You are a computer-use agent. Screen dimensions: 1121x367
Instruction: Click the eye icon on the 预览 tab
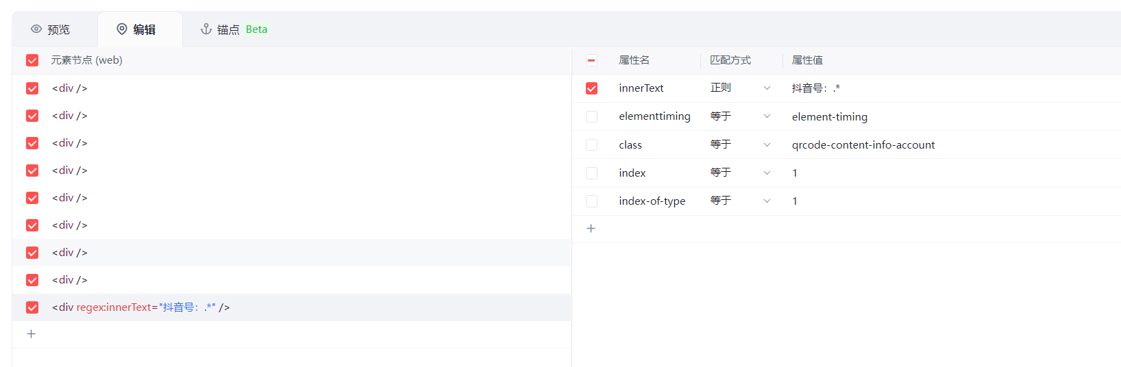coord(36,29)
